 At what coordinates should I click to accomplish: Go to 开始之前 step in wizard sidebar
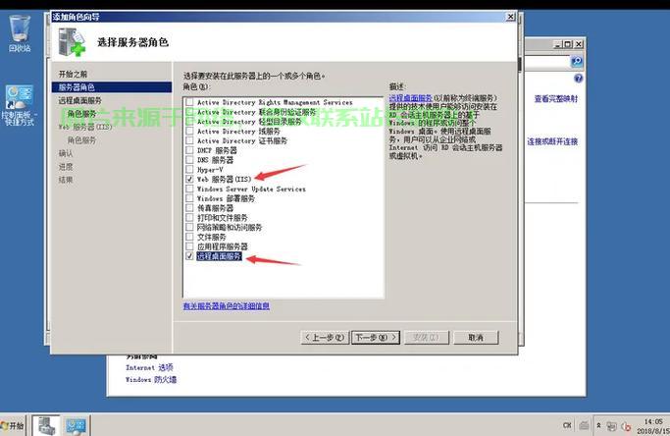(73, 74)
